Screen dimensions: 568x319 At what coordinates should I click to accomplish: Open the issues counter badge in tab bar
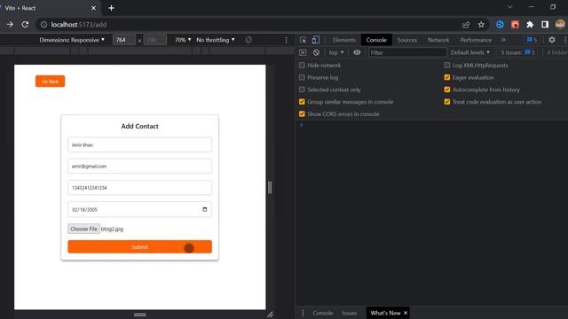pos(532,40)
